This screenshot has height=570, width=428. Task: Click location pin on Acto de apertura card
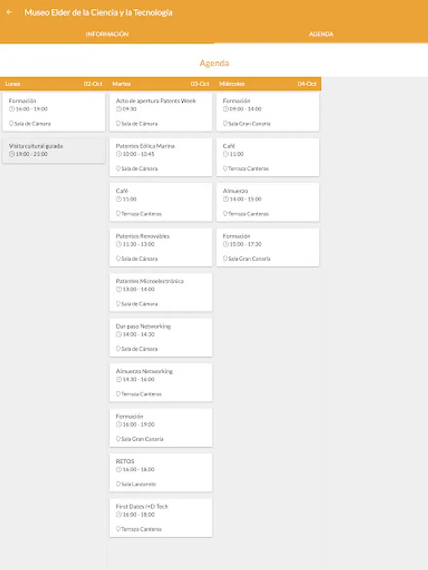click(119, 123)
